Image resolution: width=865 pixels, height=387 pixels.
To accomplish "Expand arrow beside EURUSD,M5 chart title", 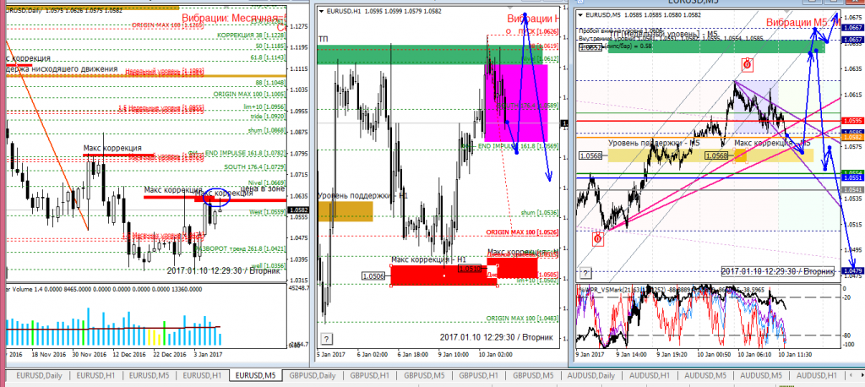I will tap(580, 15).
